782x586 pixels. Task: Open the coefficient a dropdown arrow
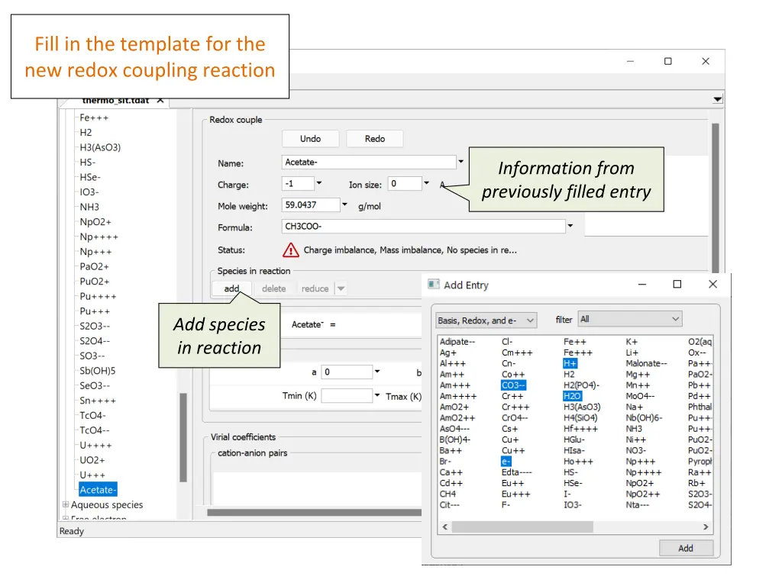(x=377, y=372)
